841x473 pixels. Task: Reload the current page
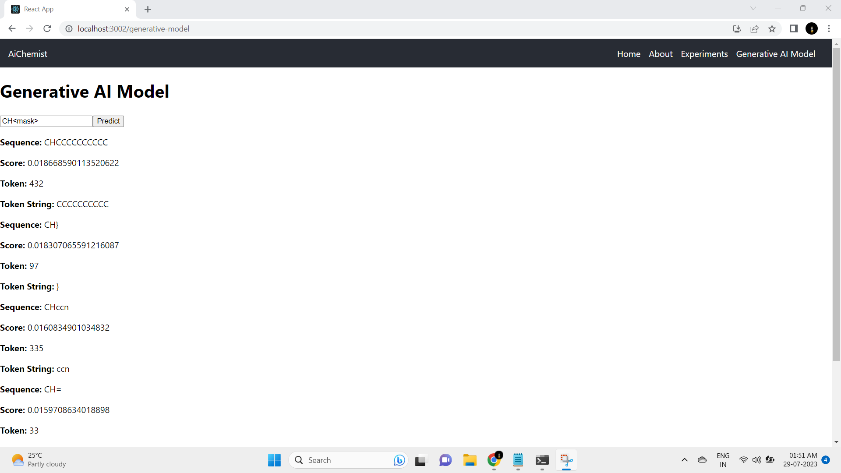(x=47, y=29)
